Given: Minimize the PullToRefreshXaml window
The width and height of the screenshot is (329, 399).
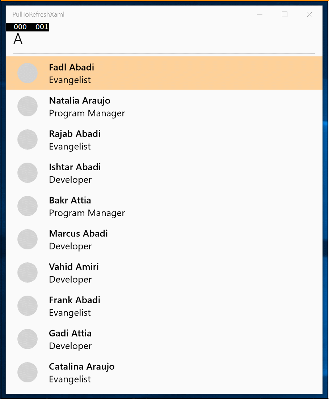Looking at the screenshot, I should pyautogui.click(x=260, y=14).
